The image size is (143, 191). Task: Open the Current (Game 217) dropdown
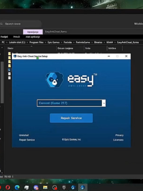pos(71,103)
